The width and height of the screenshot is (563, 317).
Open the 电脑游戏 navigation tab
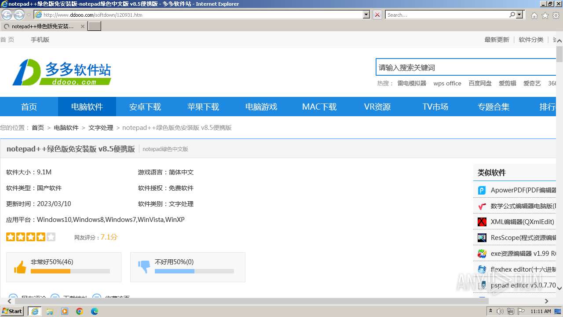(x=261, y=107)
